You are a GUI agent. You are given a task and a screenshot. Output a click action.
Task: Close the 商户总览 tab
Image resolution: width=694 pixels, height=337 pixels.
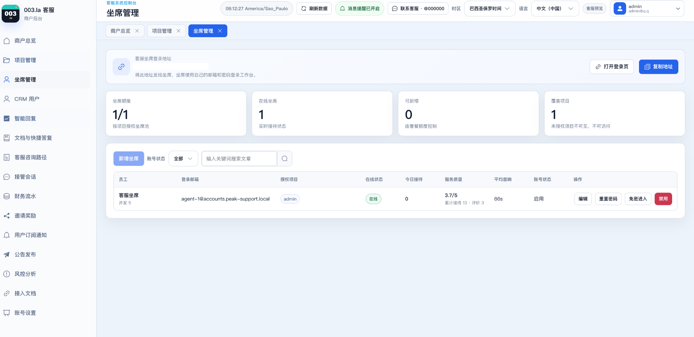click(x=137, y=31)
